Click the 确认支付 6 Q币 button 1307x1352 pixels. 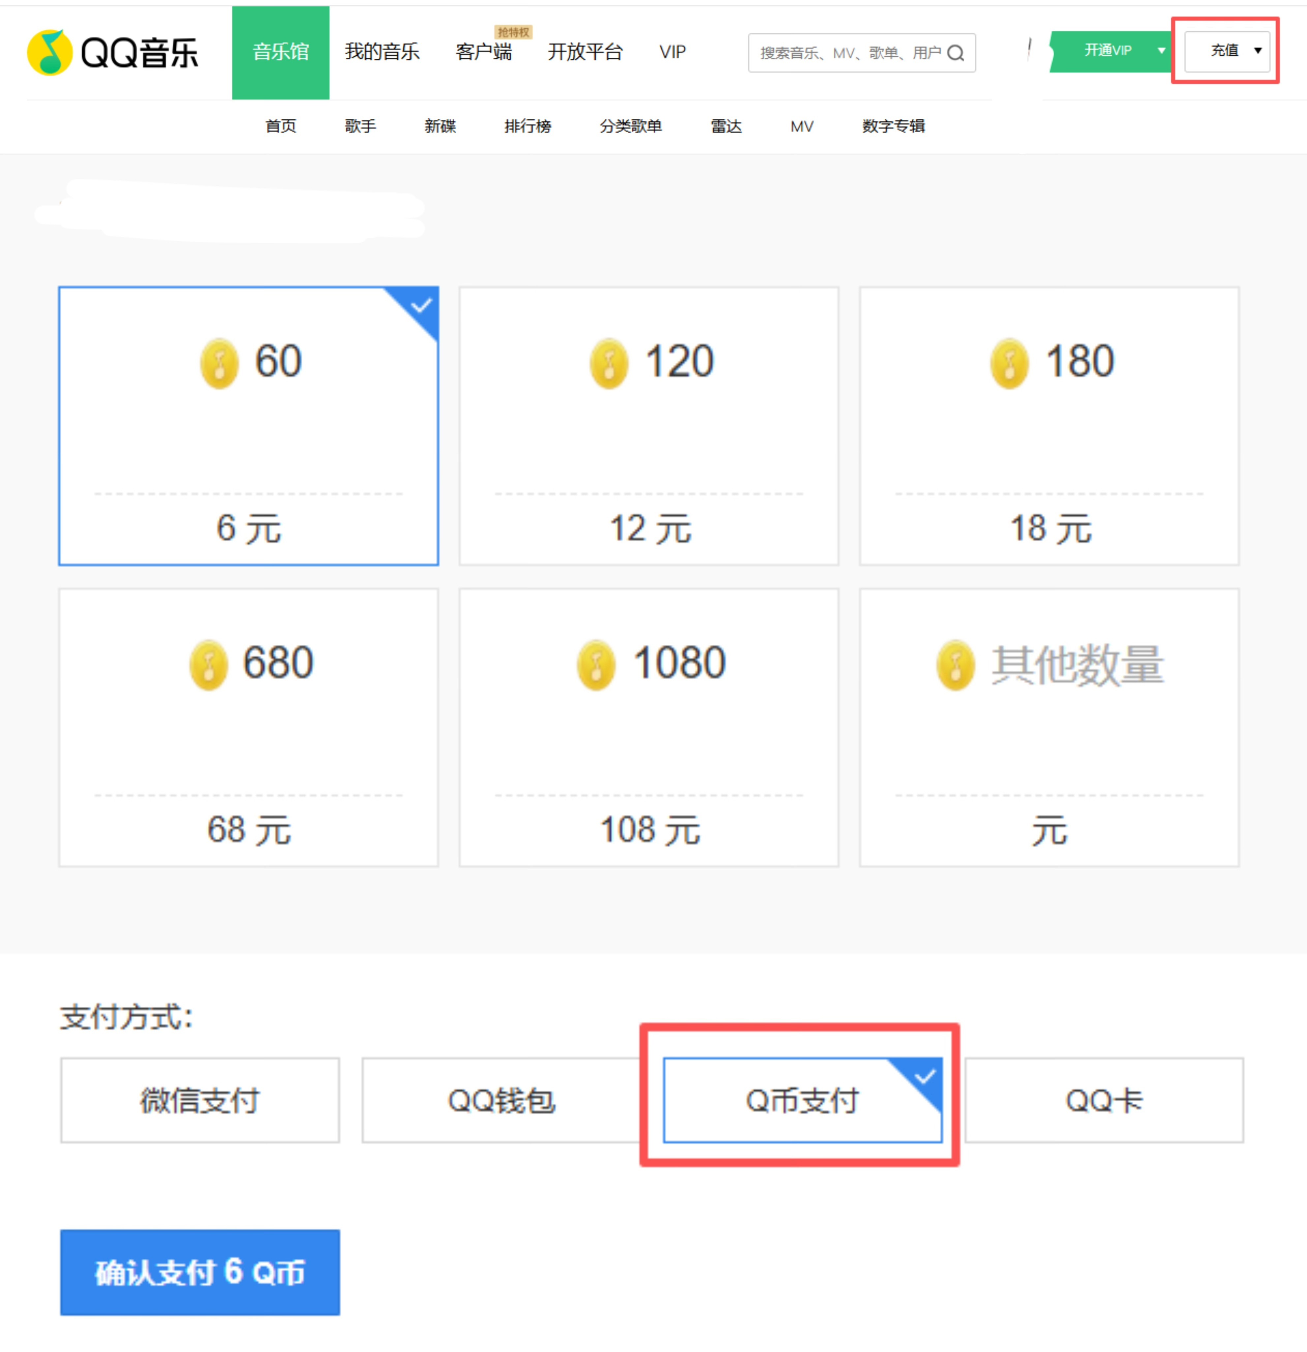pos(200,1273)
